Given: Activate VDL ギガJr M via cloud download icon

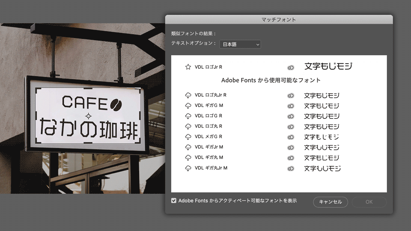Looking at the screenshot, I should pos(188,147).
